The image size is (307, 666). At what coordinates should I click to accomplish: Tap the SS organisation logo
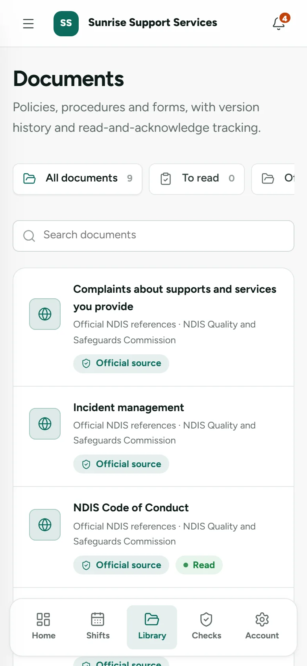[66, 24]
